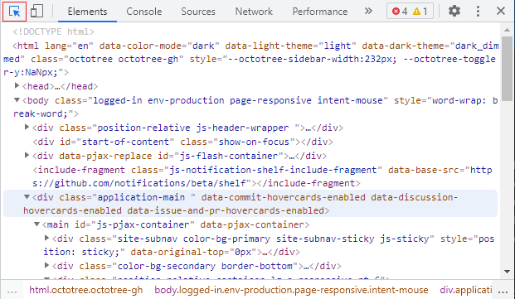Activate the inspect element picker icon
Screen dimensions: 515x299
[x=14, y=12]
